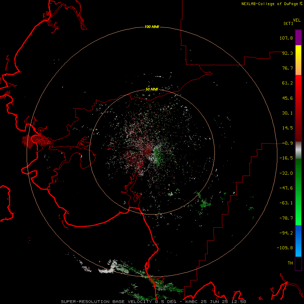The image size is (304, 304).
Task: Click the -94.2 legend value
Action: tap(286, 233)
